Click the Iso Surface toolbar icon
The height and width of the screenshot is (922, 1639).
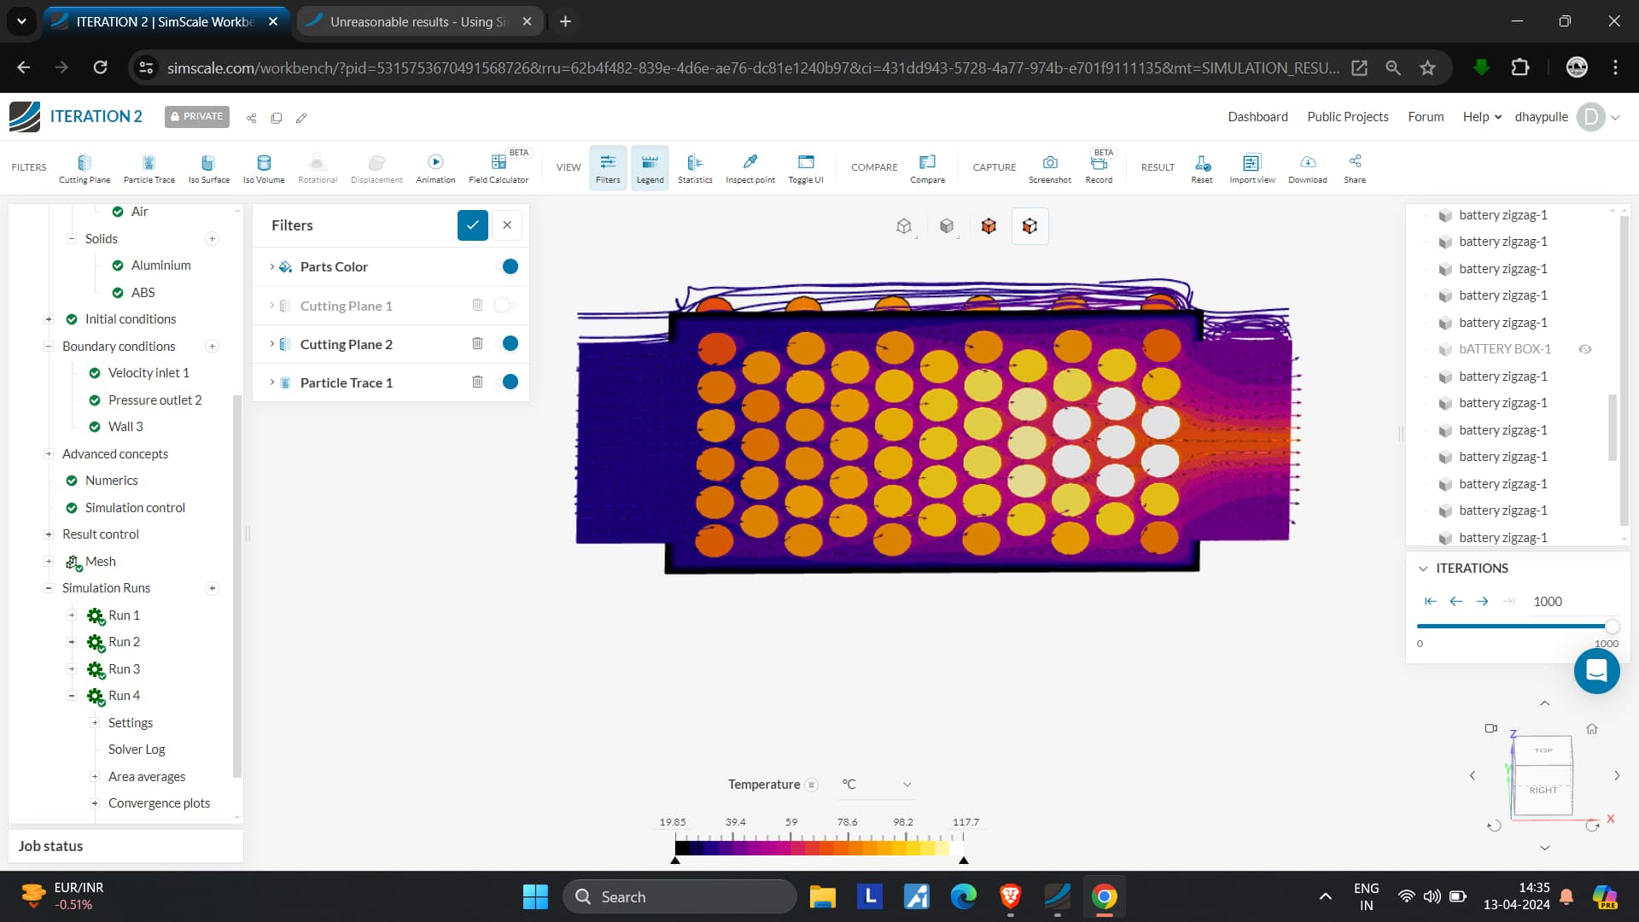(208, 167)
